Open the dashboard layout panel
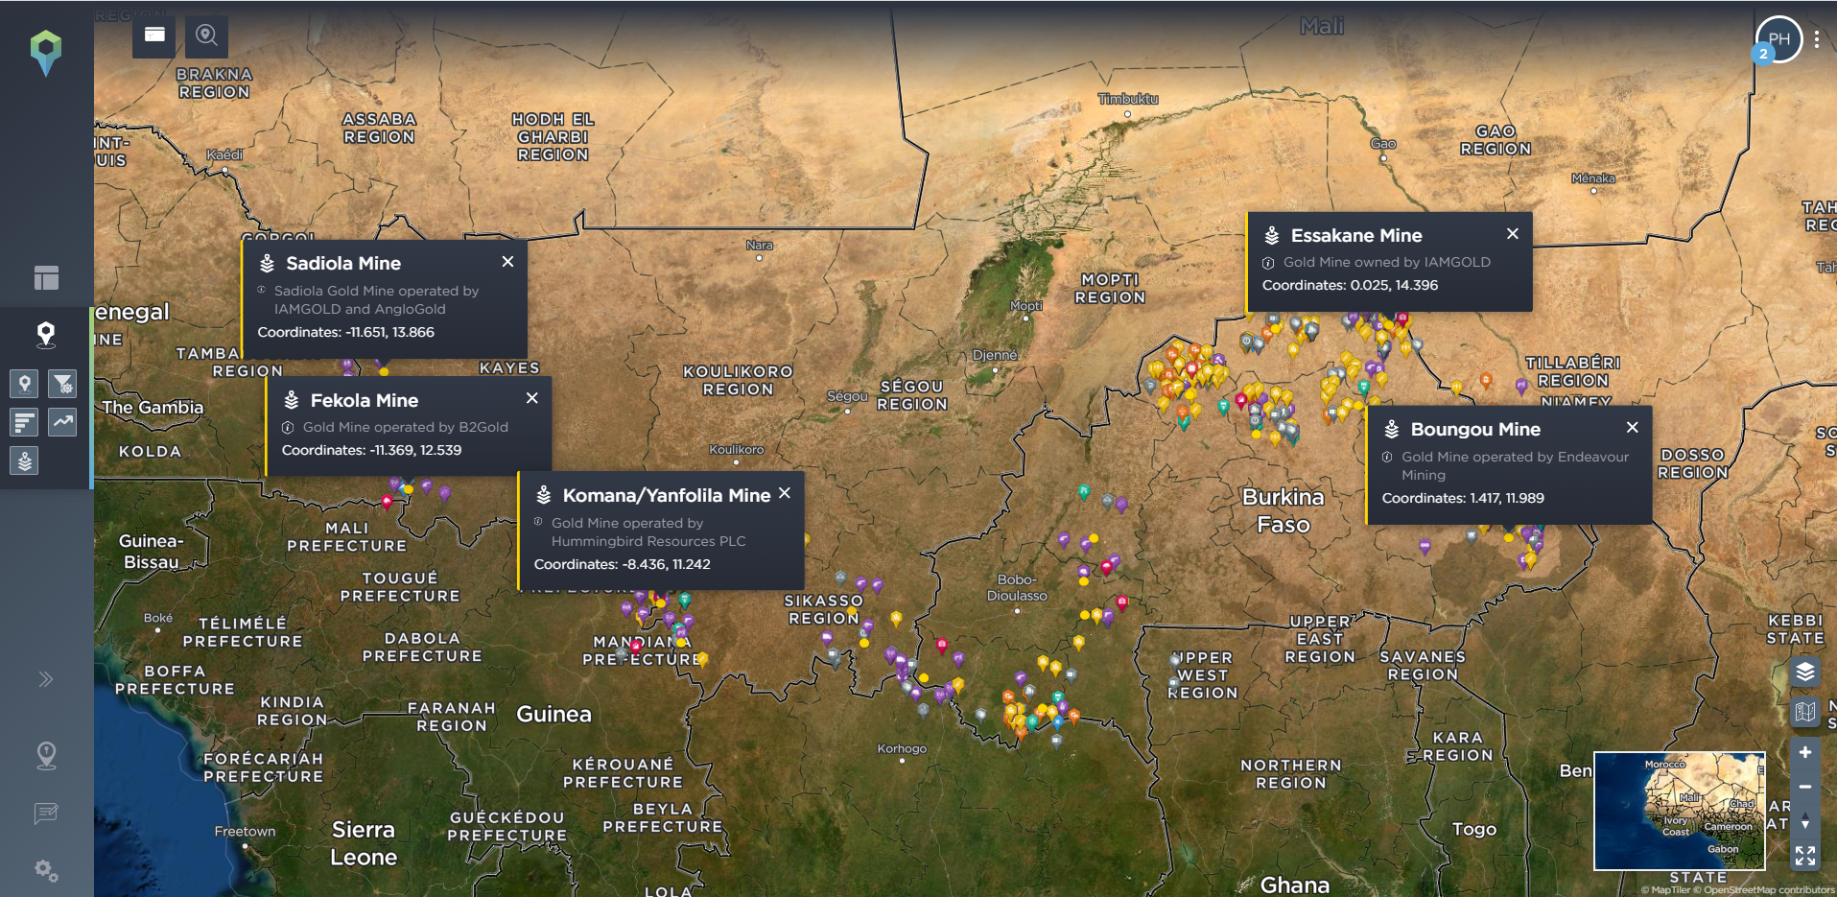The height and width of the screenshot is (897, 1837). [46, 277]
